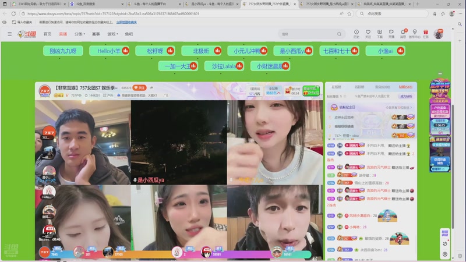The height and width of the screenshot is (262, 466).
Task: Select the 小元儿冲鸭 streamer button
Action: click(247, 51)
